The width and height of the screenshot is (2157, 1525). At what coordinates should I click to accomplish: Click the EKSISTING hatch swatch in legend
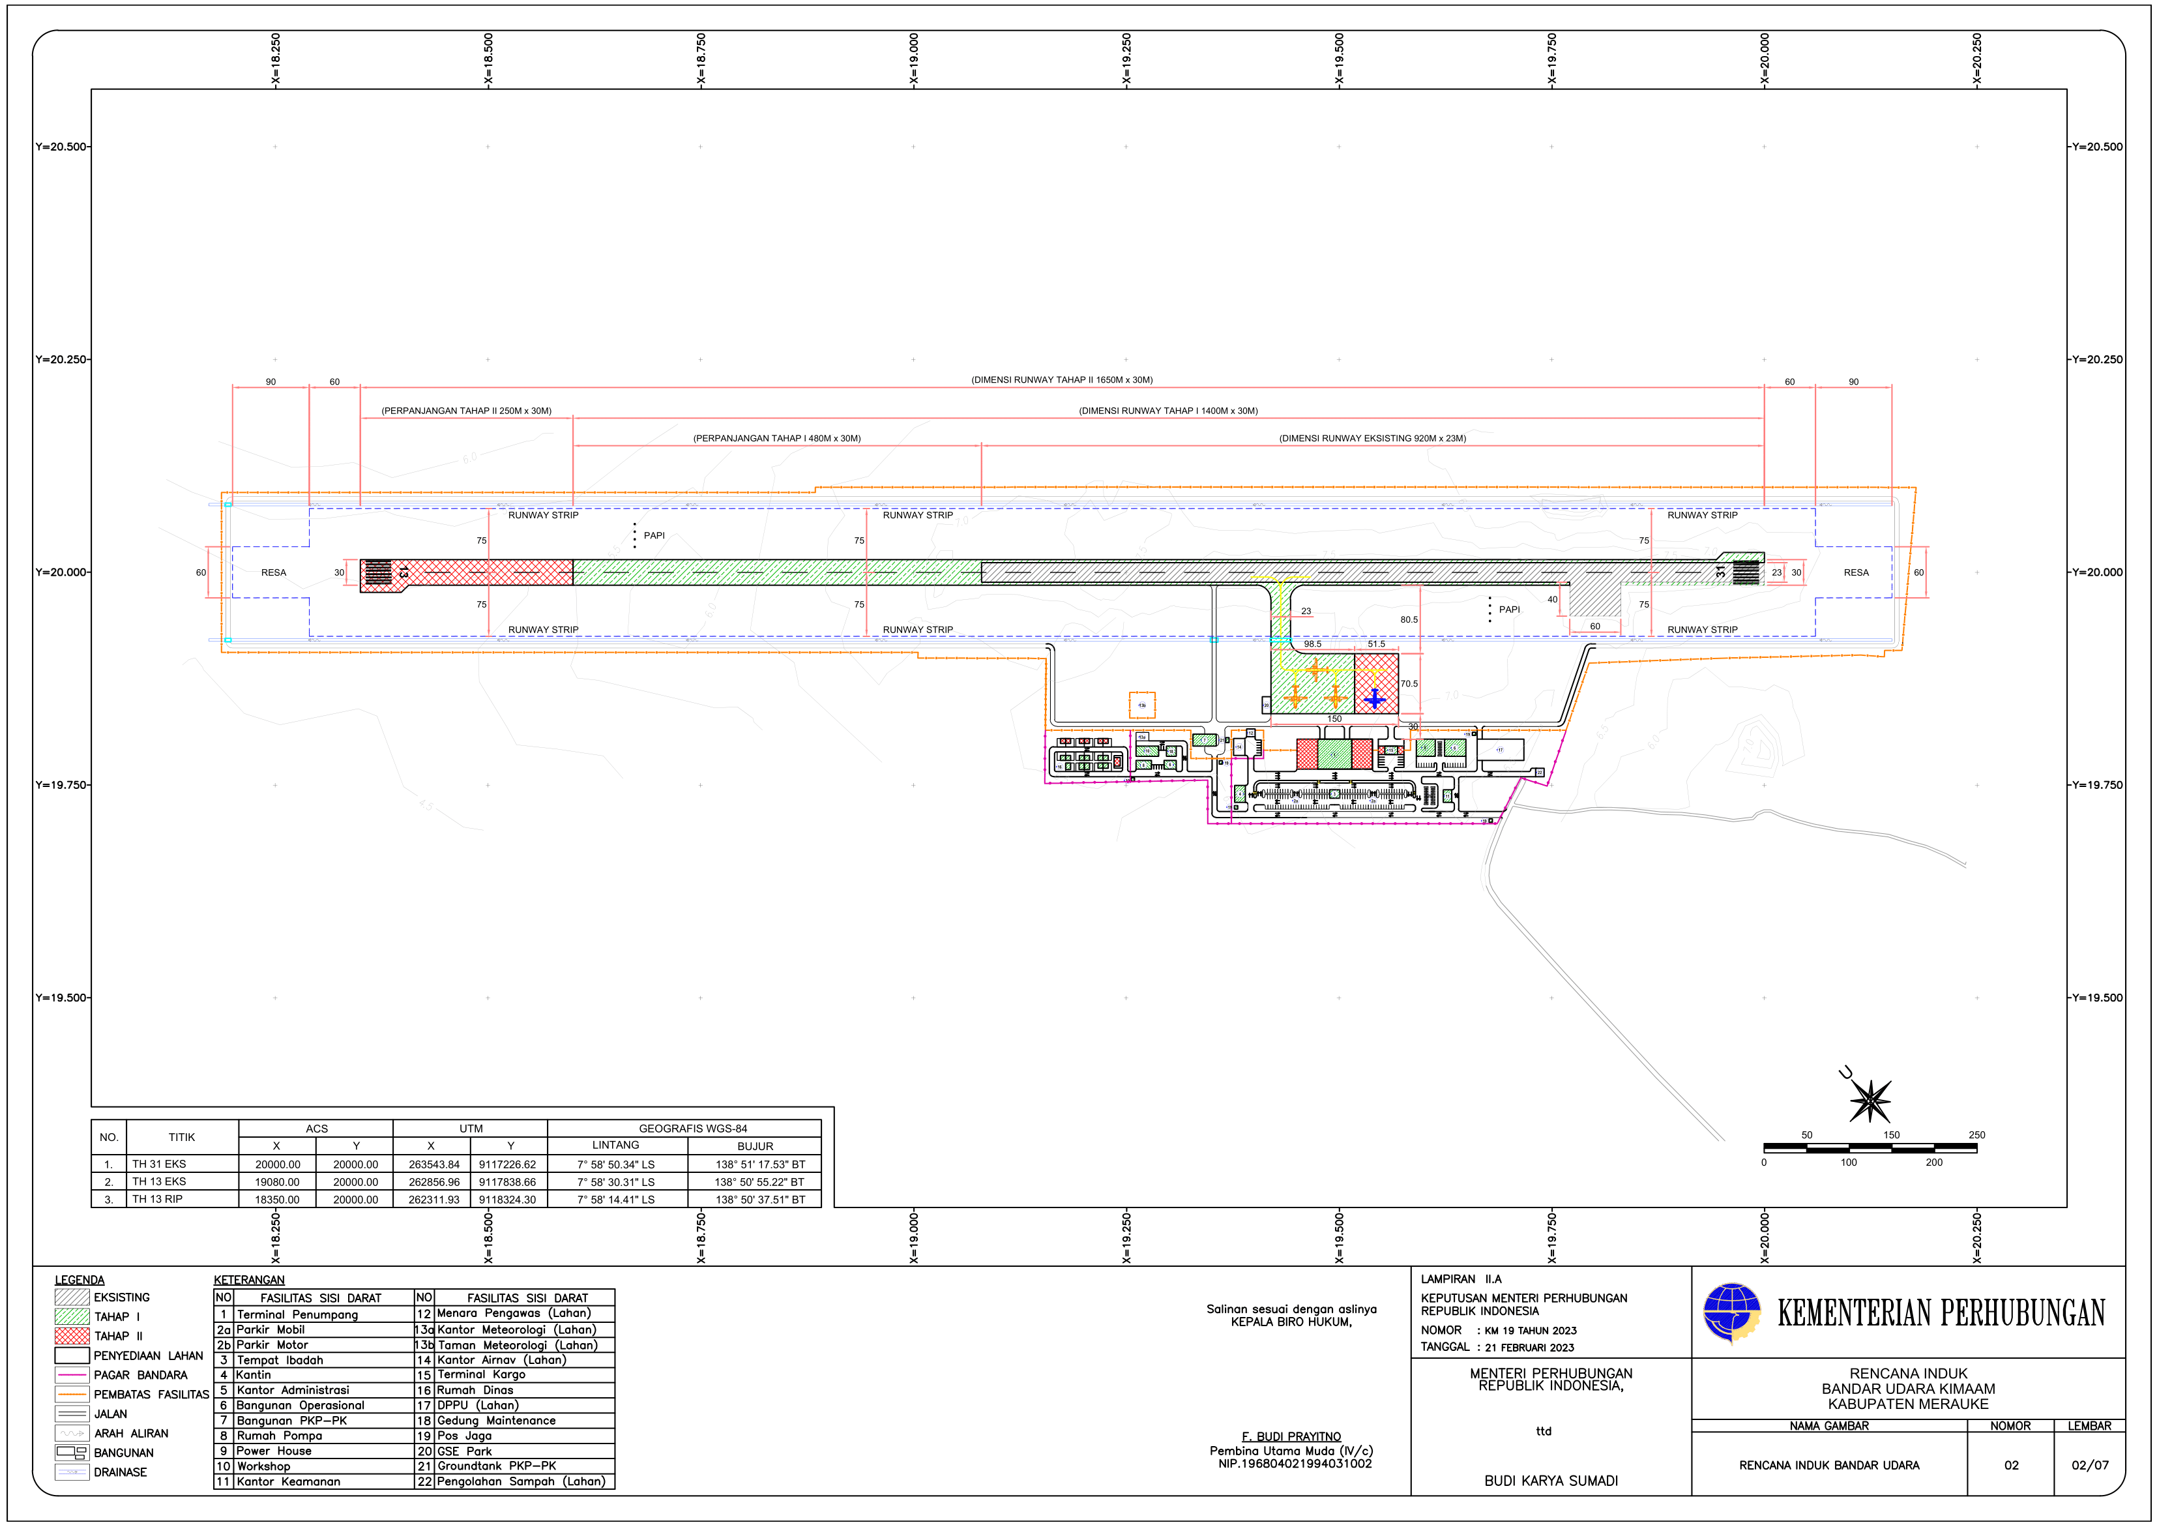click(x=72, y=1297)
